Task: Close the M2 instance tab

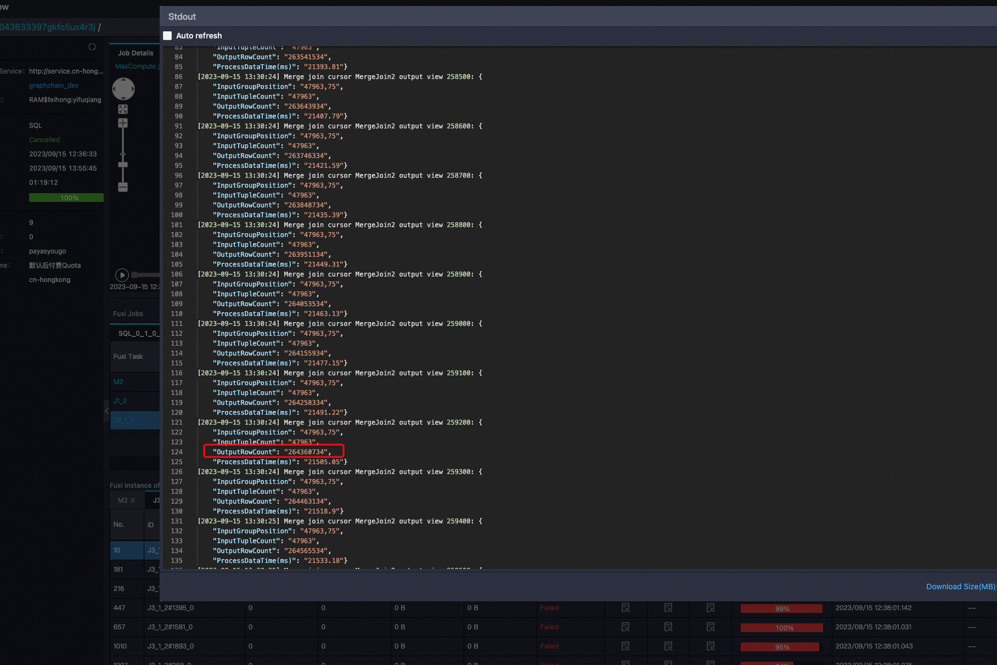Action: [x=133, y=500]
